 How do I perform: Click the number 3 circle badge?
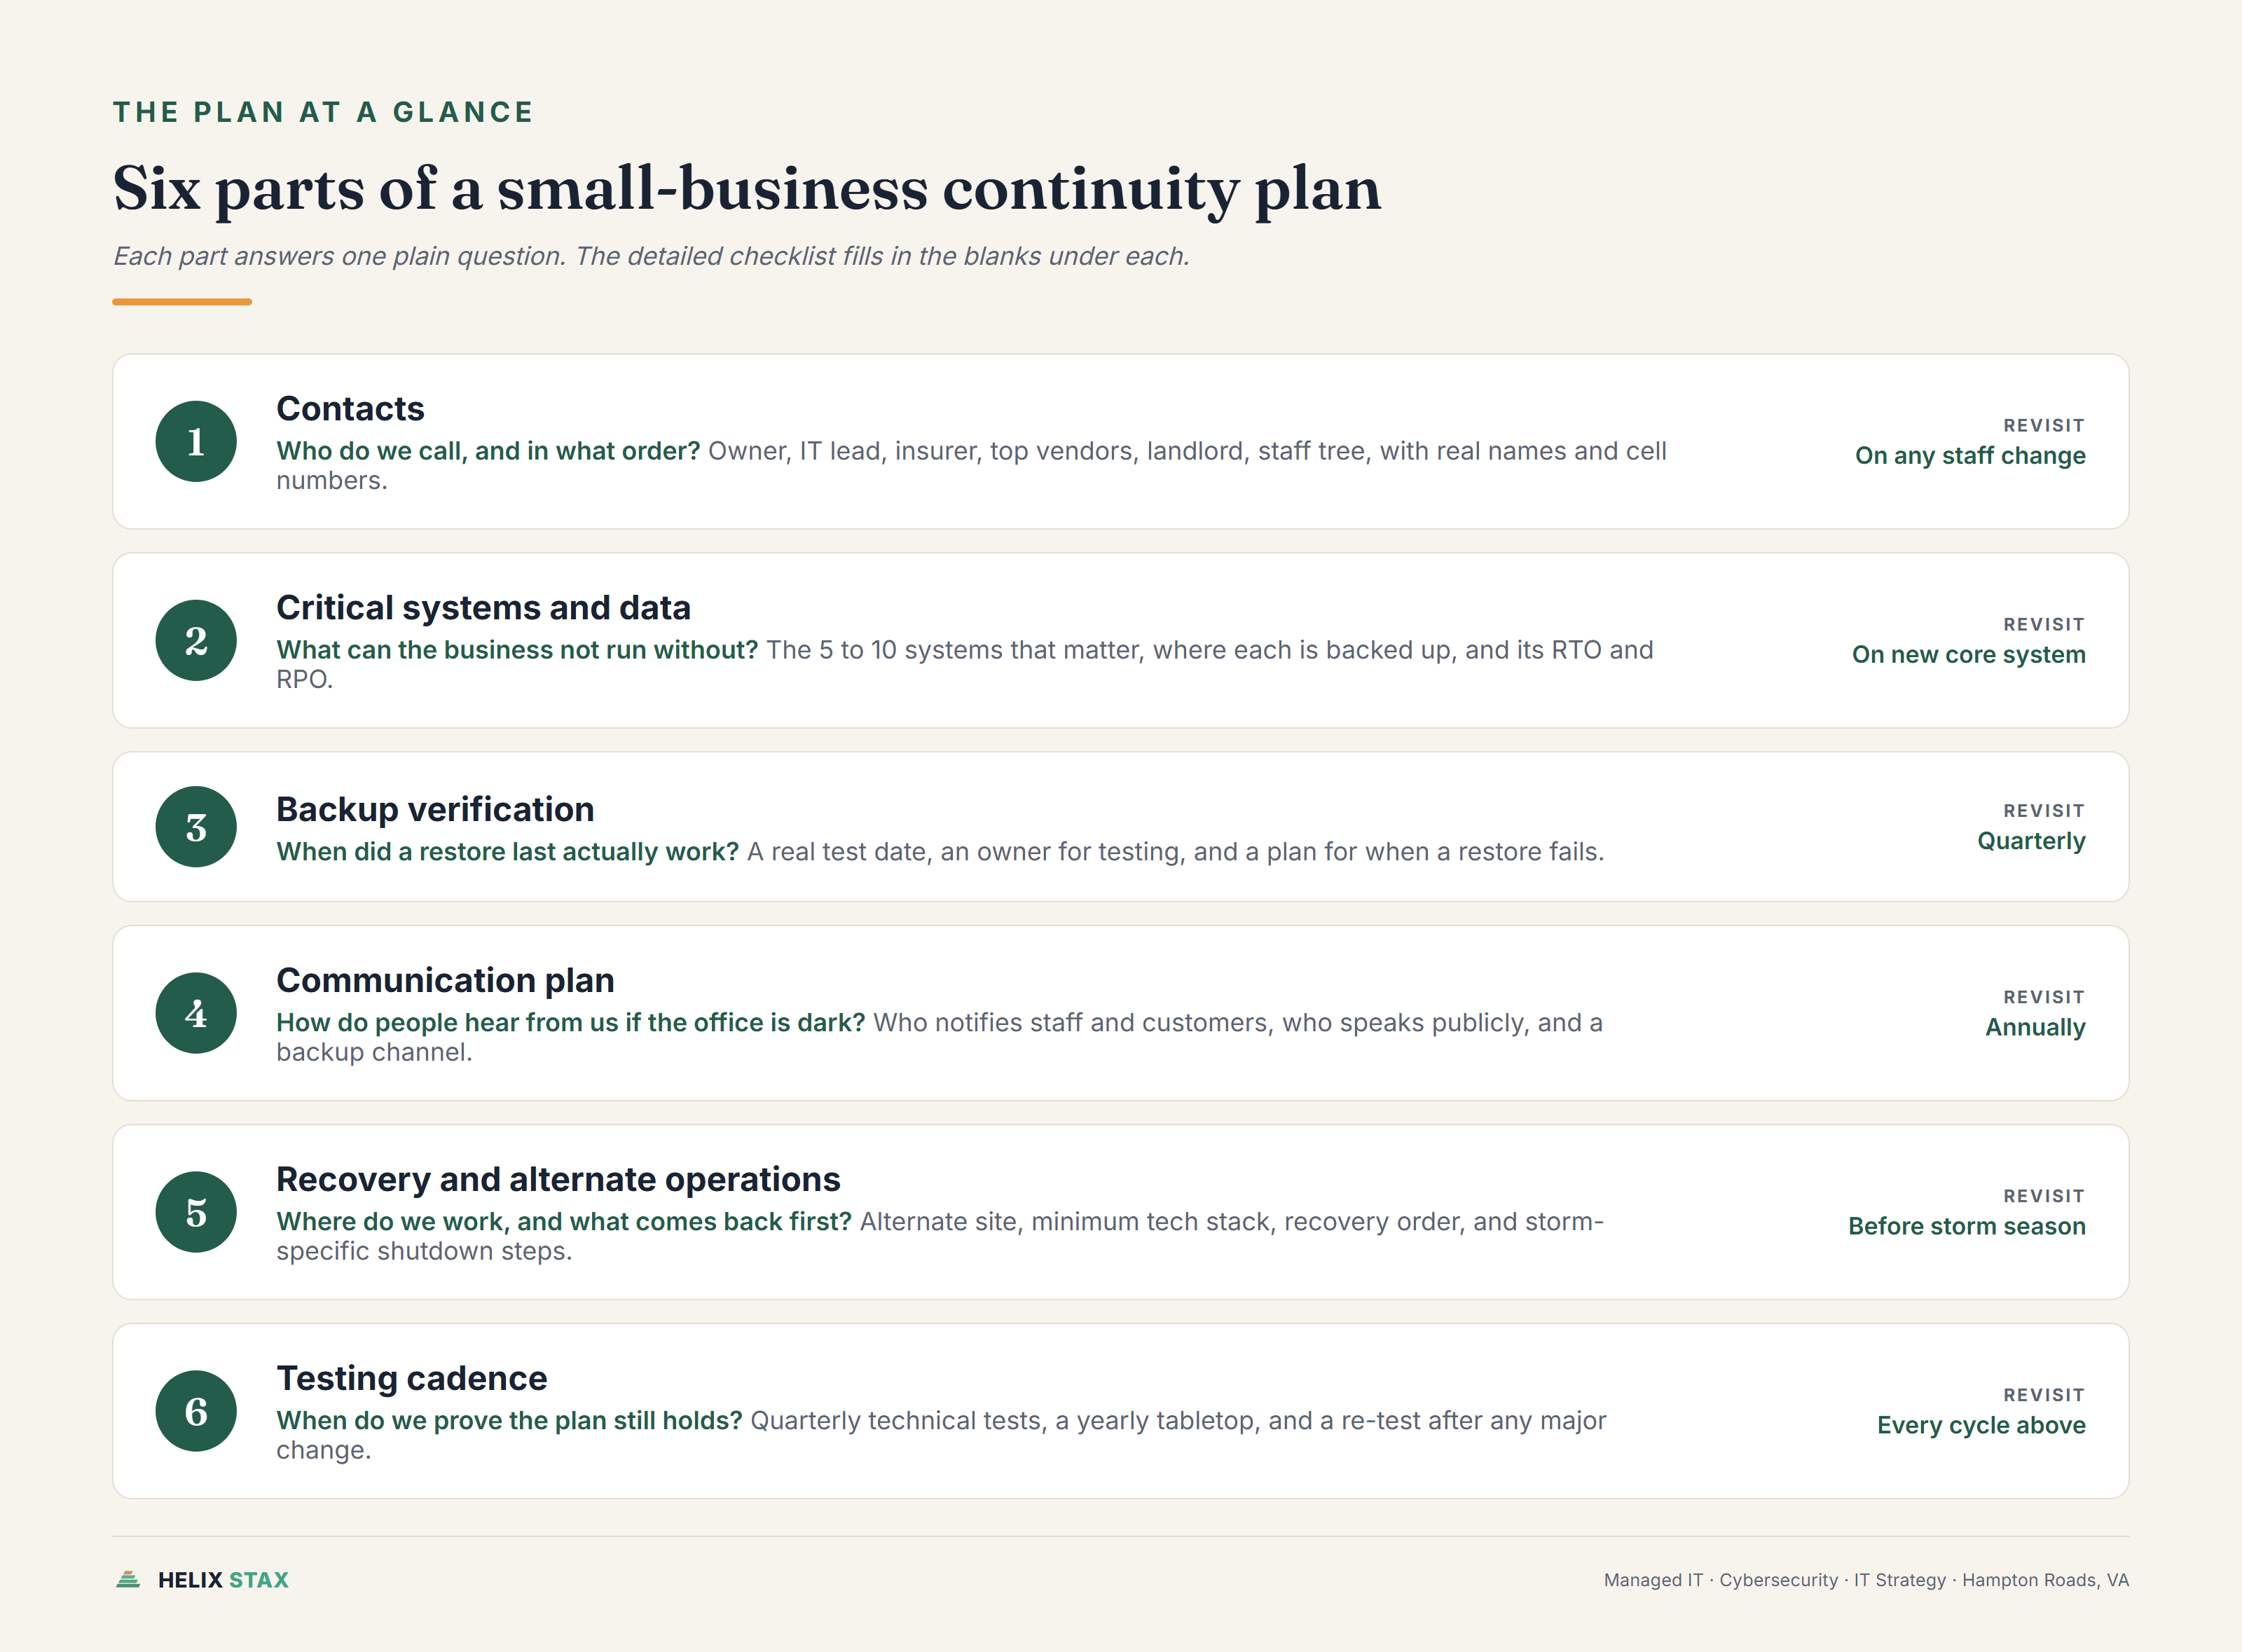pos(196,827)
